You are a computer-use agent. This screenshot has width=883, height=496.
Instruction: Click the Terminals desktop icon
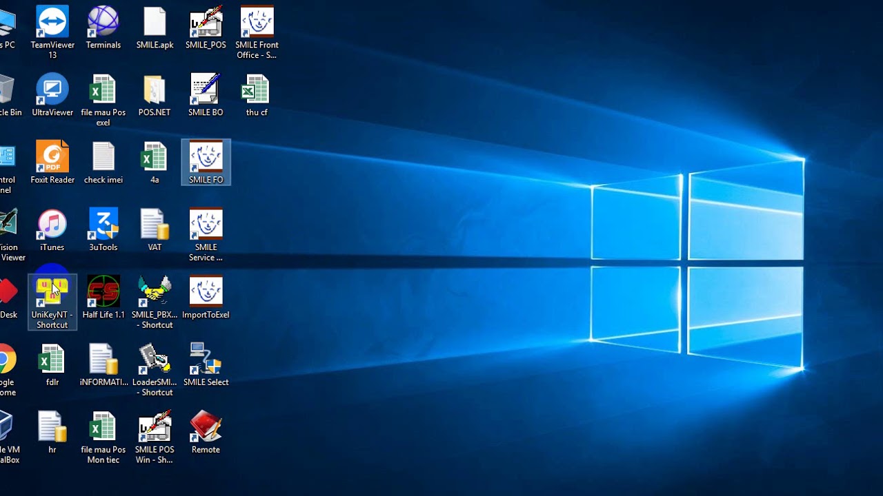[x=103, y=28]
